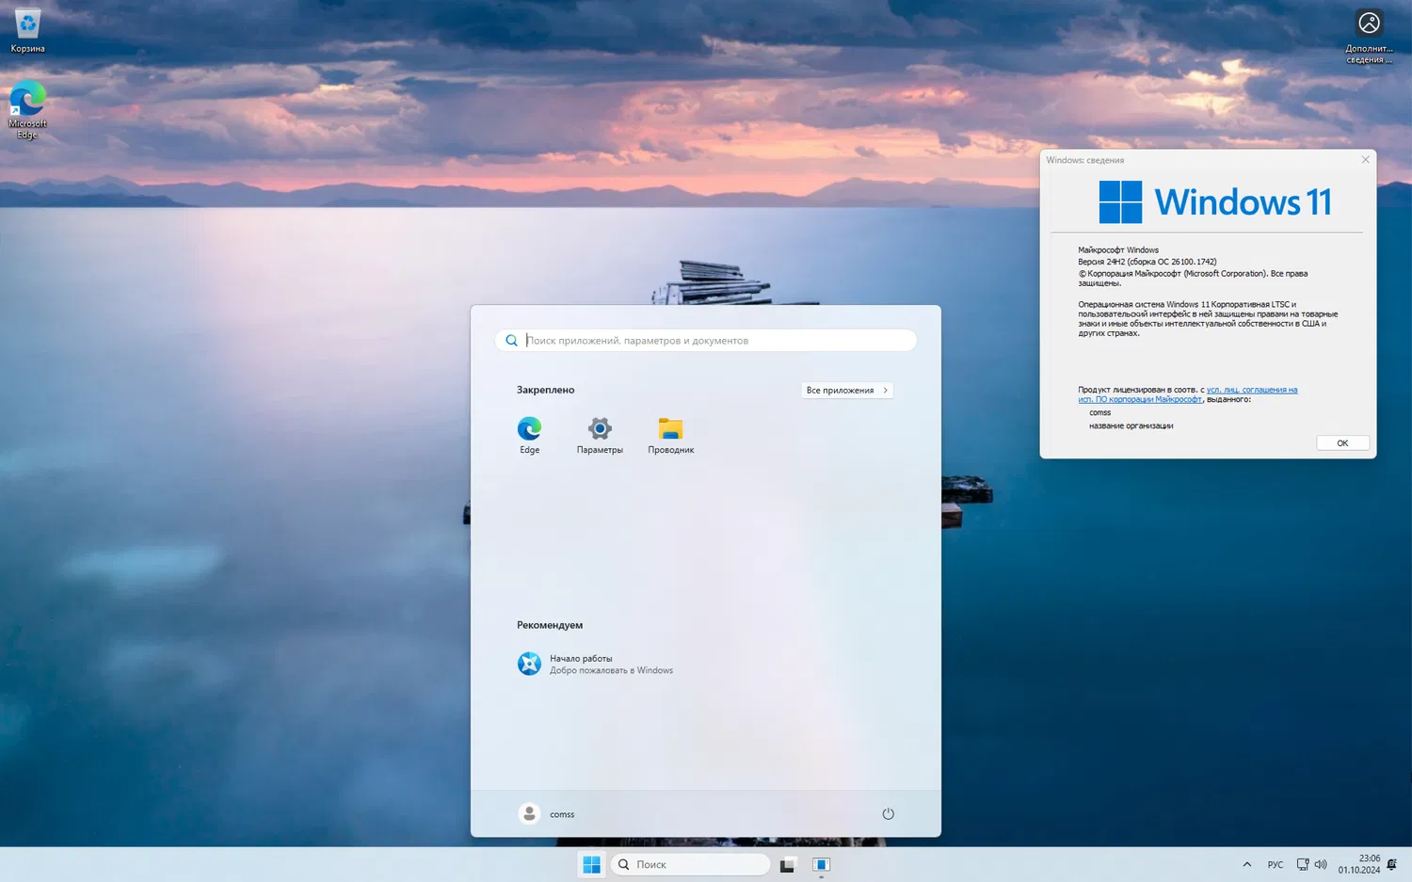Click the power icon in the Start menu
This screenshot has height=882, width=1412.
coord(888,813)
